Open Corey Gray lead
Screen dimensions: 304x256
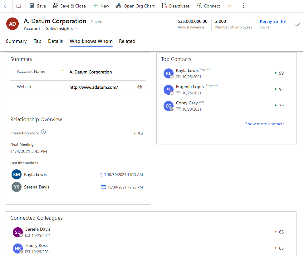187,103
